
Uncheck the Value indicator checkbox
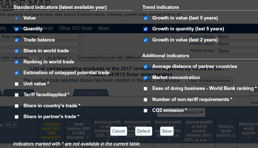[16, 18]
